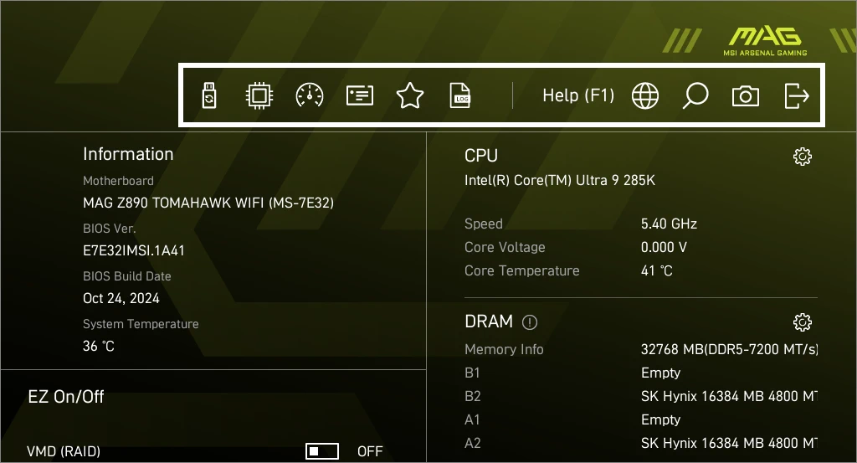
Task: Open DRAM settings gear icon
Action: click(x=803, y=322)
